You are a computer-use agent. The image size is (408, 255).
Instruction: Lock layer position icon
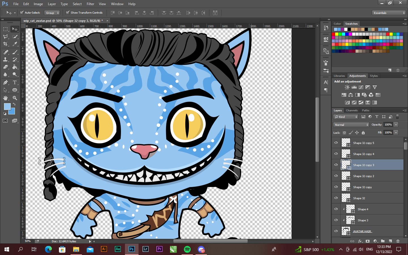tap(357, 133)
